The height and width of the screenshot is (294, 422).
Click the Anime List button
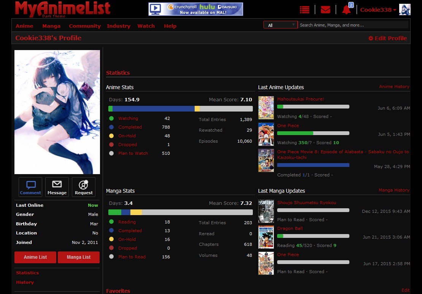[35, 257]
